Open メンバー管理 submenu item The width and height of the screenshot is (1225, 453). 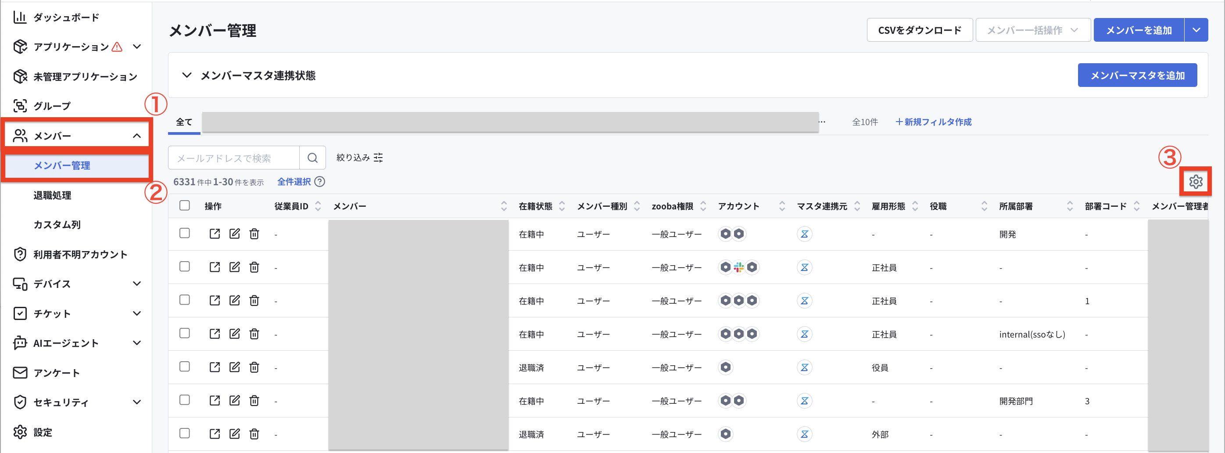click(x=62, y=165)
